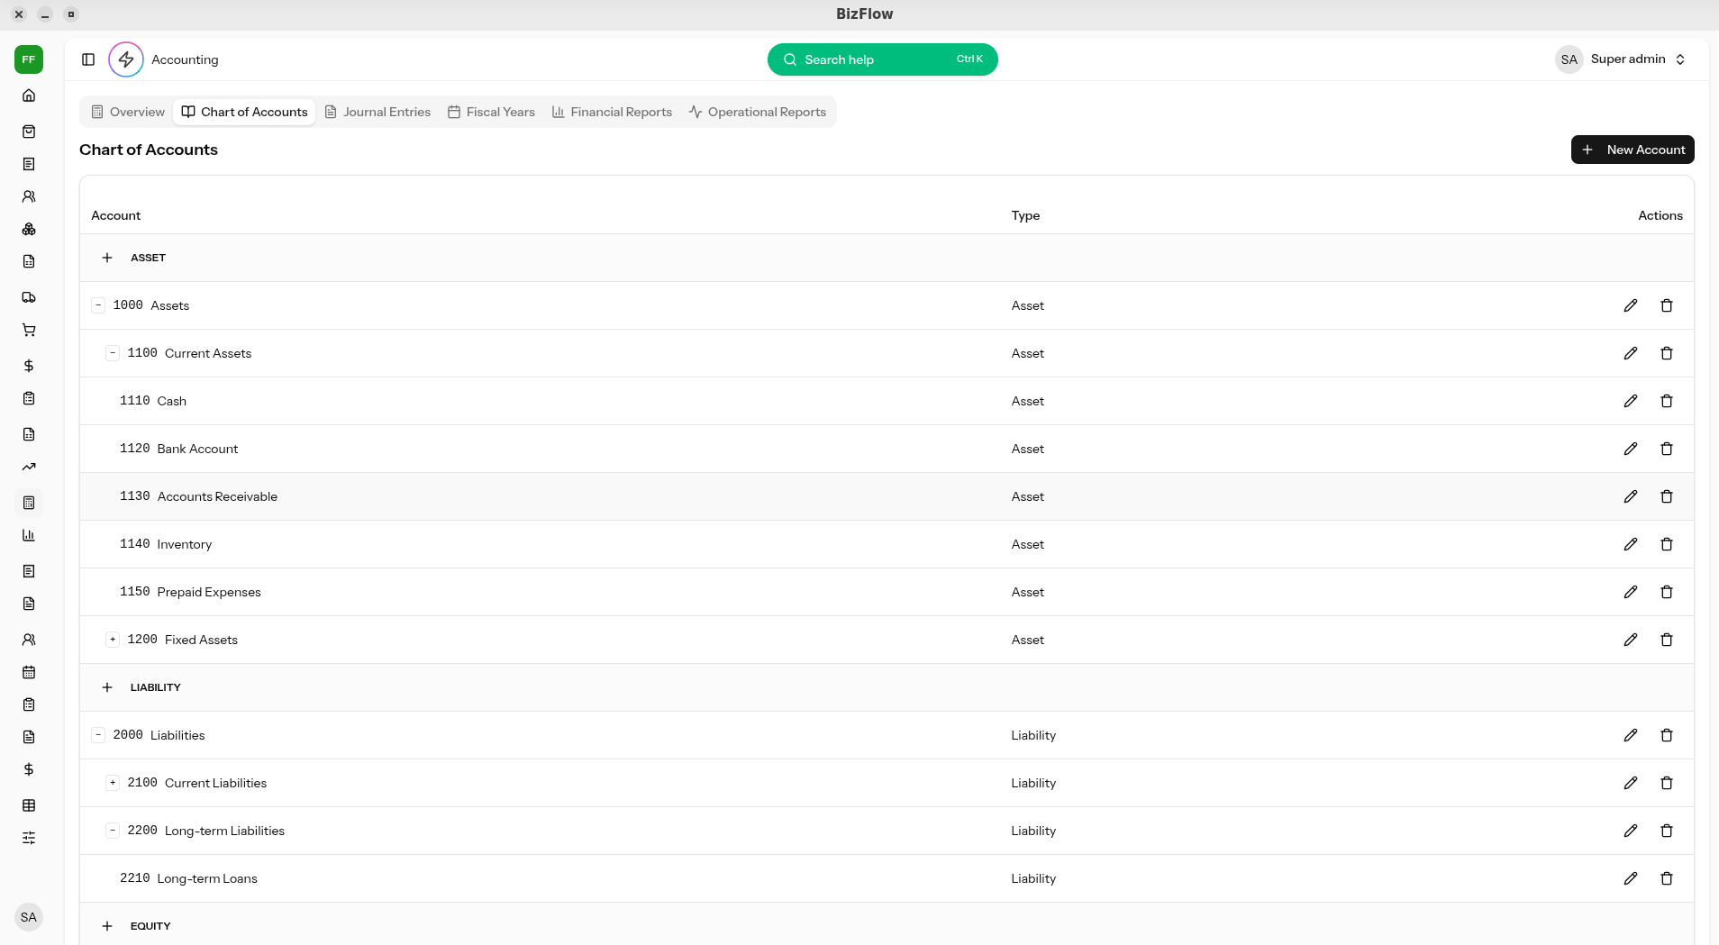Add an account under the LIABILITY group
This screenshot has width=1719, height=945.
(x=107, y=687)
